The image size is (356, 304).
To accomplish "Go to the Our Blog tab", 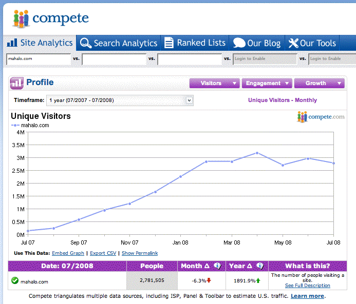I will [256, 43].
